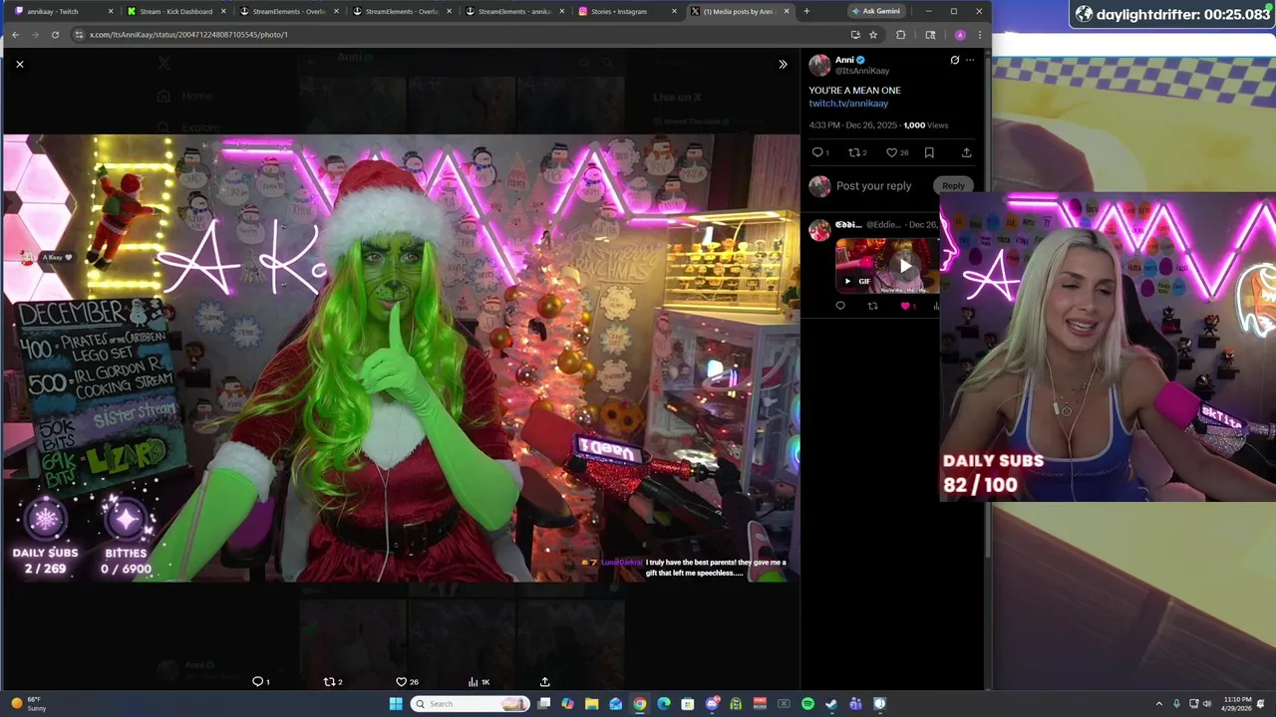Open File Explorer from the taskbar
Screen dimensions: 1276x717
[x=591, y=704]
